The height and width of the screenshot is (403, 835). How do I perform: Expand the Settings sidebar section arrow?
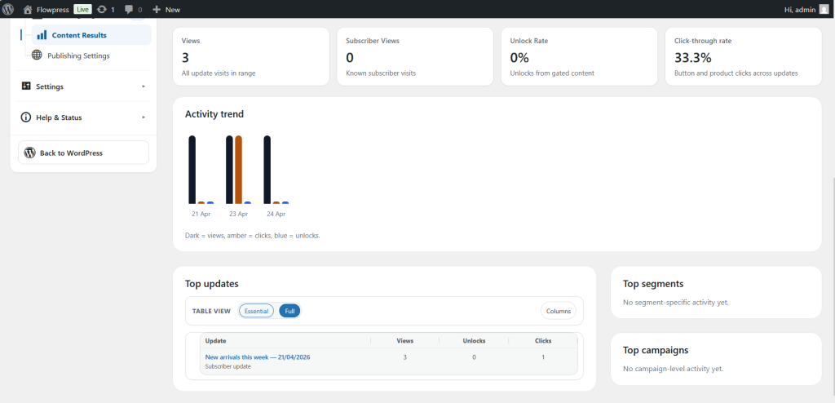[x=144, y=86]
